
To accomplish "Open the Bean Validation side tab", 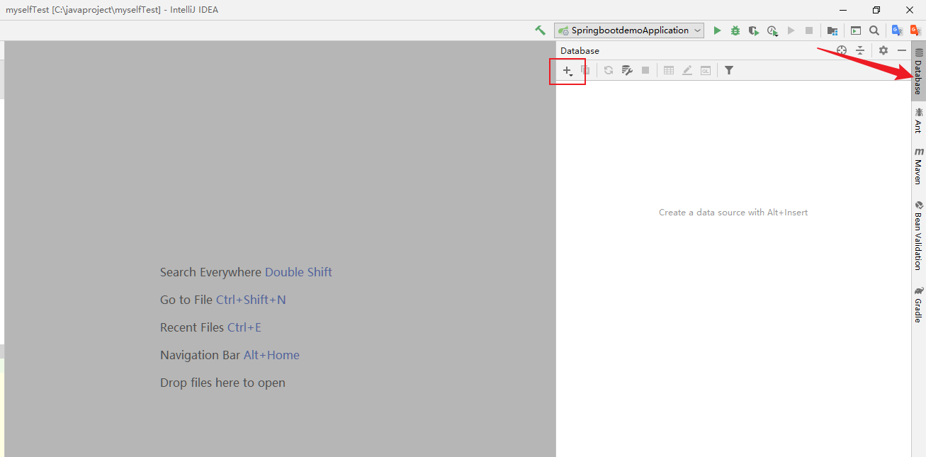I will tap(919, 235).
